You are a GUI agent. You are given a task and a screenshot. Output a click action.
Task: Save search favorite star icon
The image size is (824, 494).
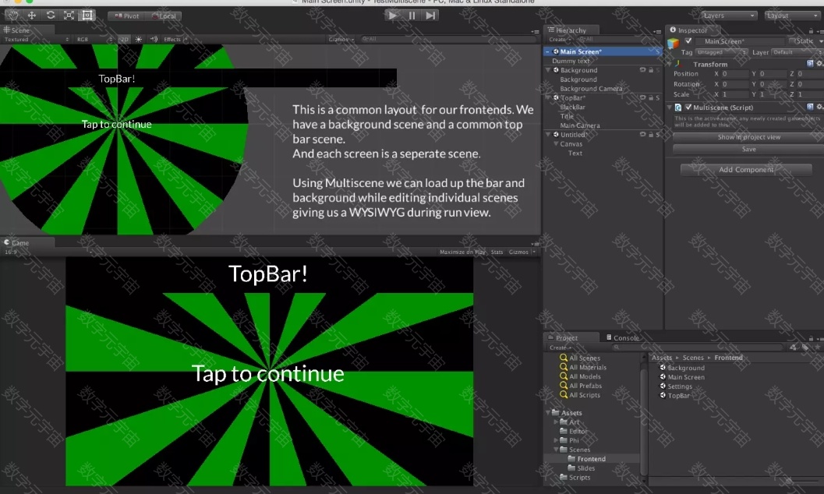click(817, 347)
